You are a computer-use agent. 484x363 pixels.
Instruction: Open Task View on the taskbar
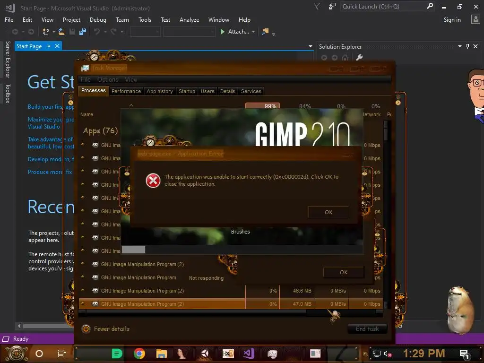[62, 354]
